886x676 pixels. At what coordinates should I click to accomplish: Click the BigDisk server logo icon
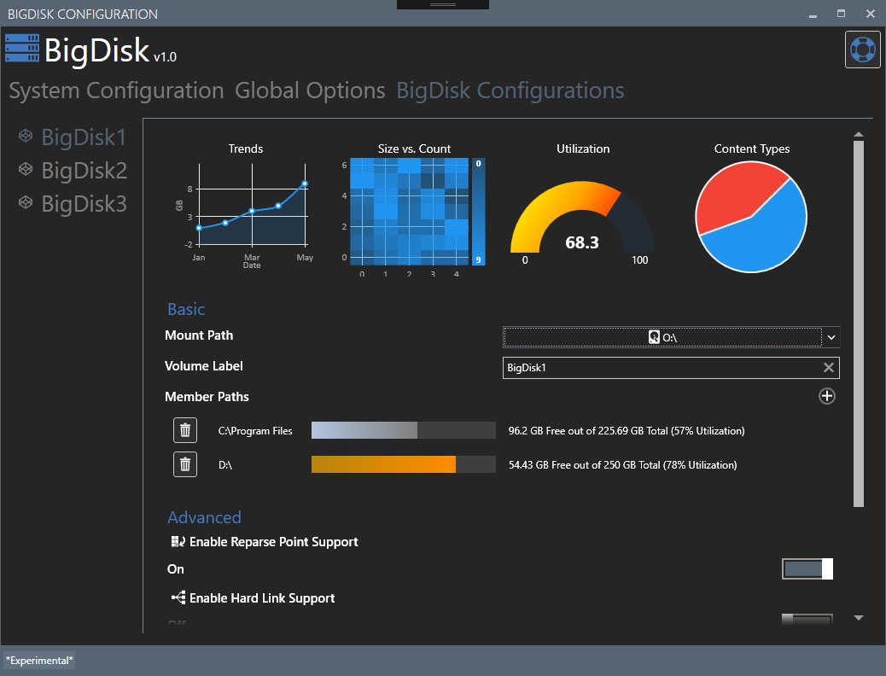(x=21, y=49)
